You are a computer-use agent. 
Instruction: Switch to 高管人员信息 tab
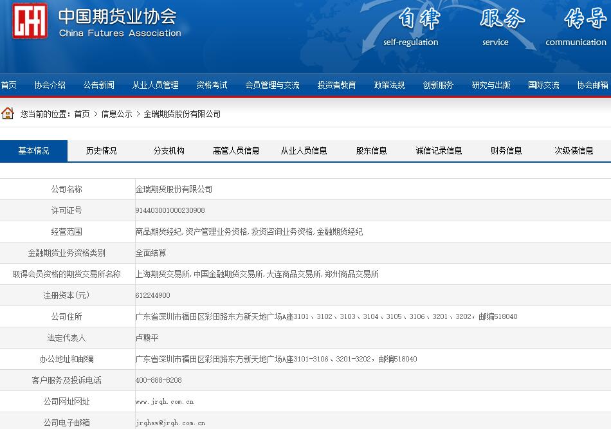point(236,151)
